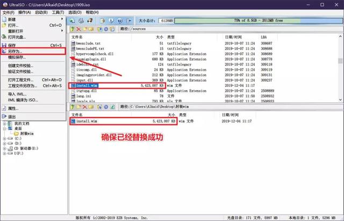
Task: Expand CD 驱动器(E:) tree node
Action: 4,149
